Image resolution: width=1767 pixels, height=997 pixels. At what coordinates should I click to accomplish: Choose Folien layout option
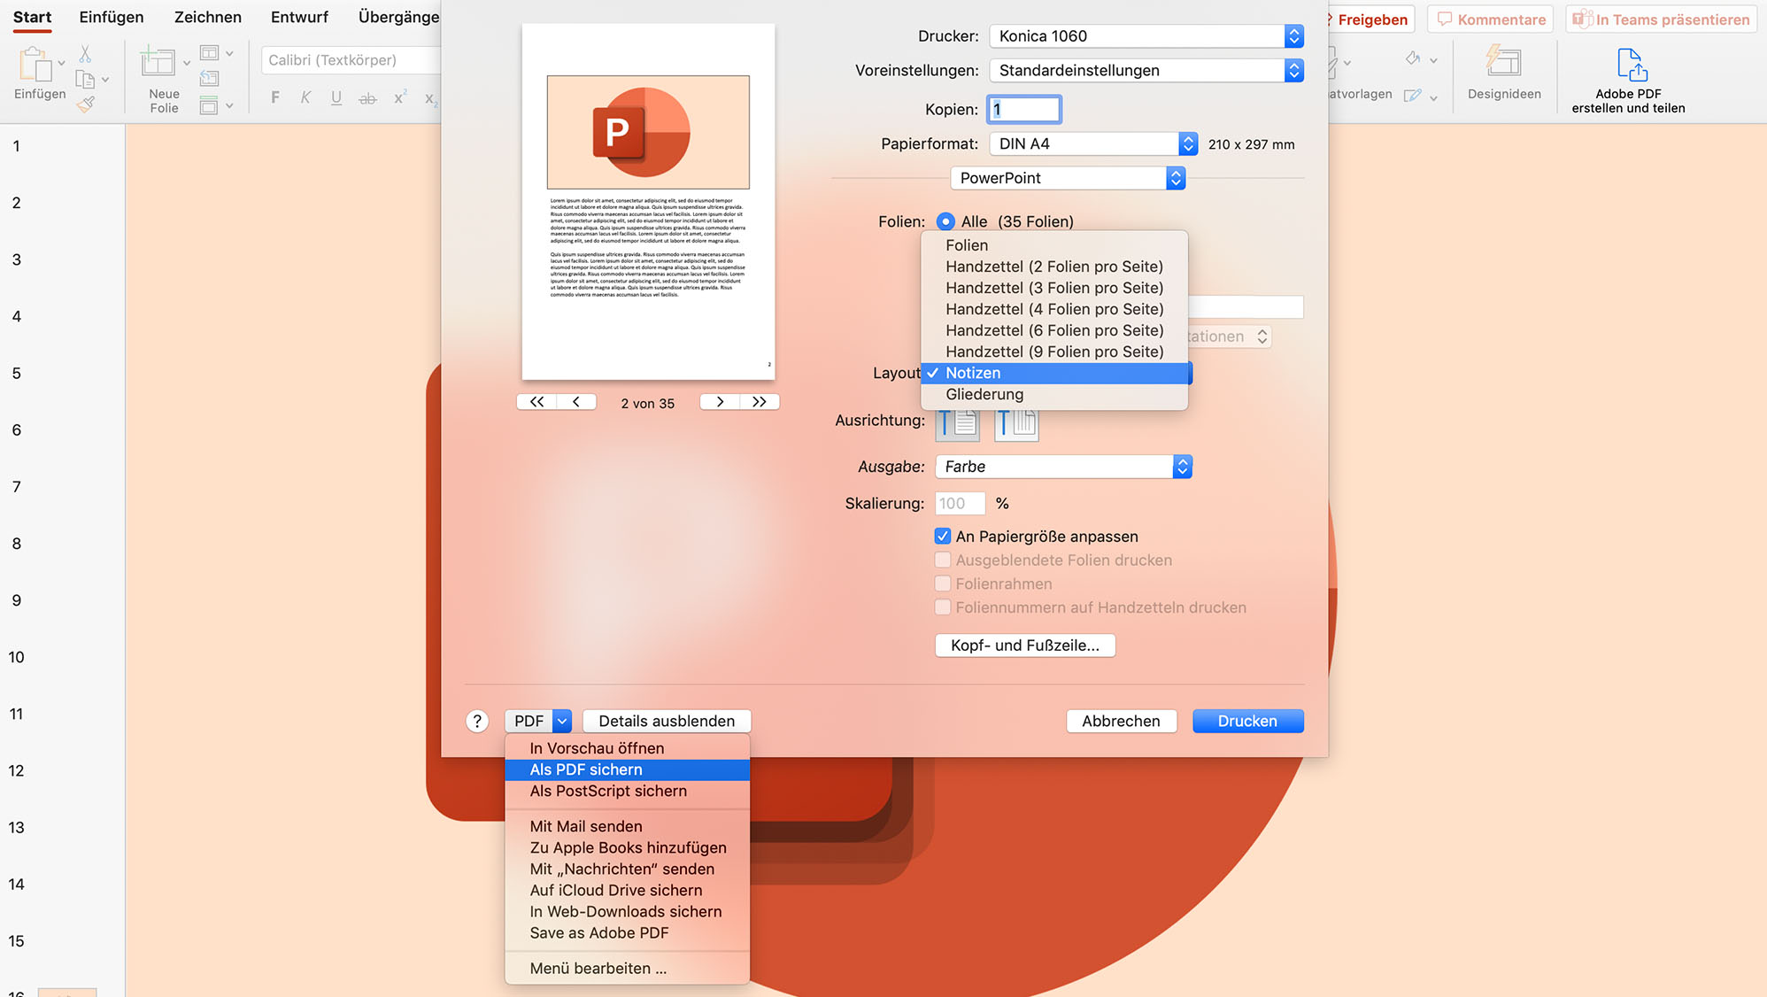(1054, 245)
